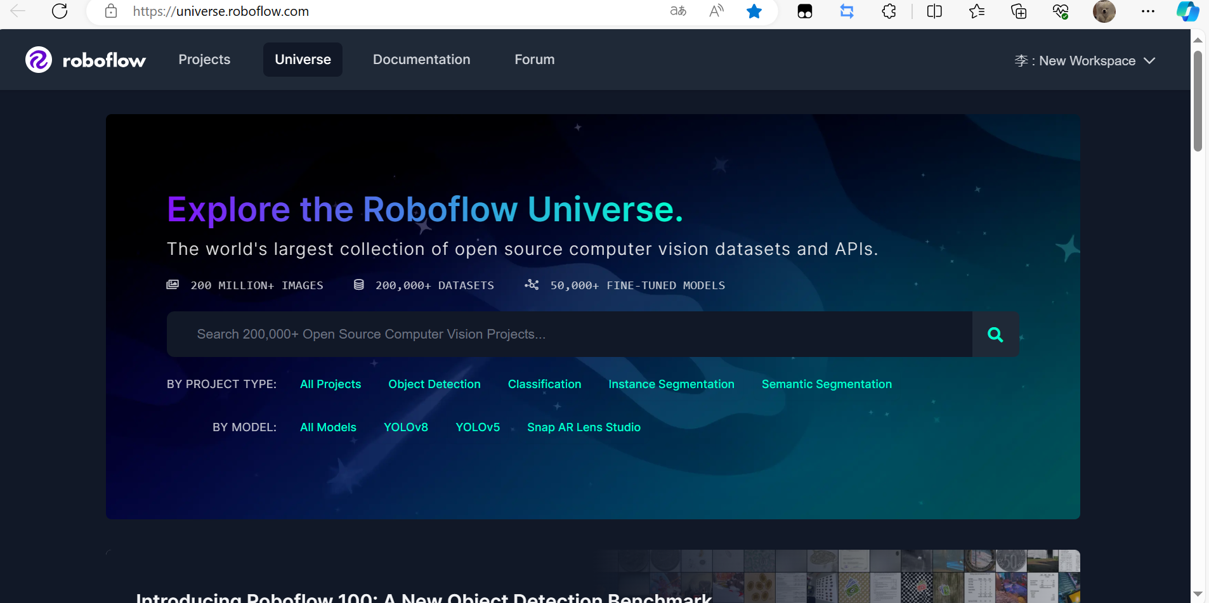Click the user profile avatar
This screenshot has width=1209, height=603.
[1104, 11]
